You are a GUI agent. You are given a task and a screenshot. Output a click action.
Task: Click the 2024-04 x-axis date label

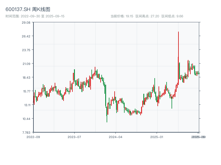tap(116, 137)
